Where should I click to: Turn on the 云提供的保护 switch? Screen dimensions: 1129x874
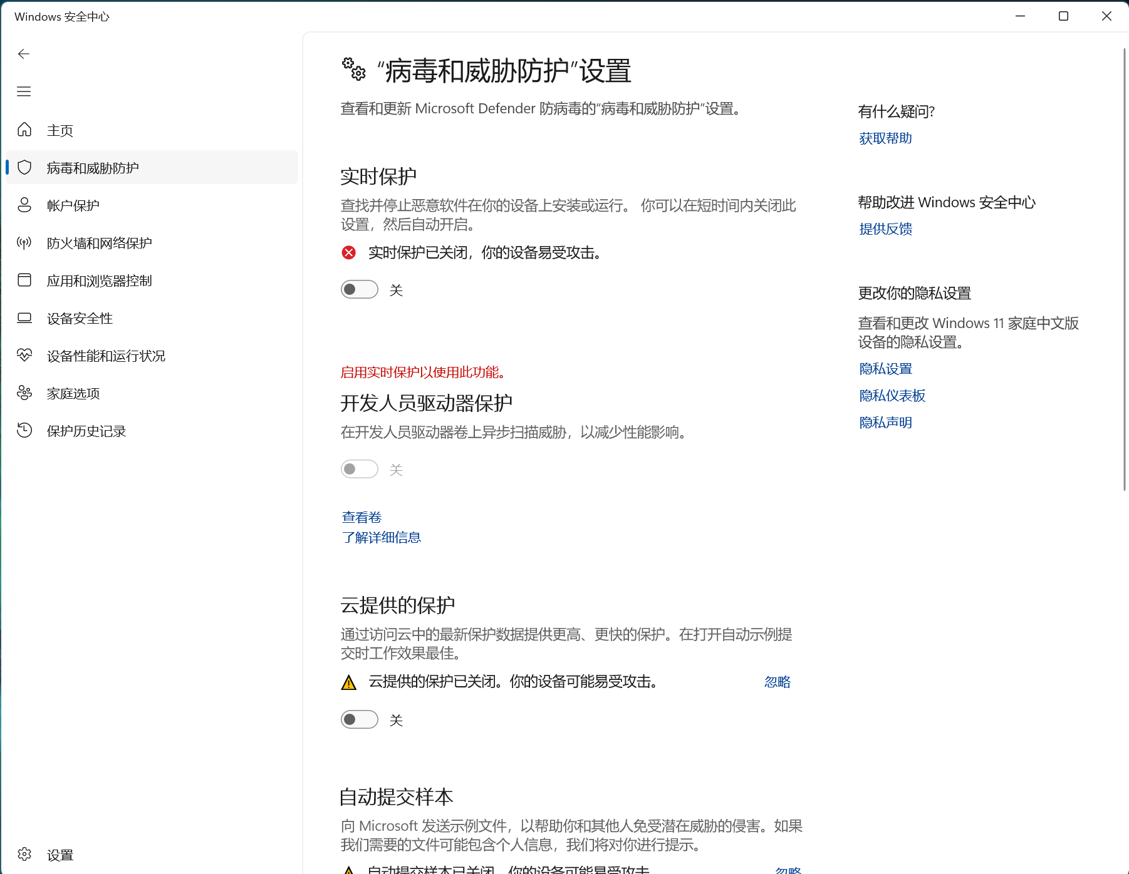coord(360,719)
